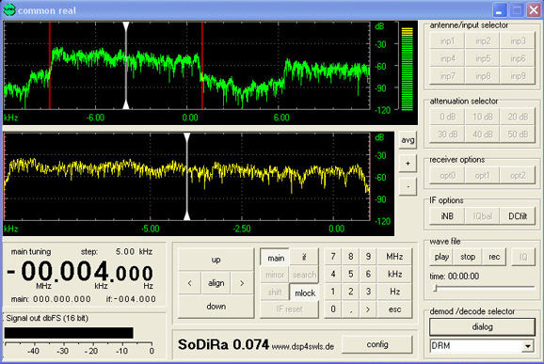Click the IQ wave file button

(x=523, y=257)
